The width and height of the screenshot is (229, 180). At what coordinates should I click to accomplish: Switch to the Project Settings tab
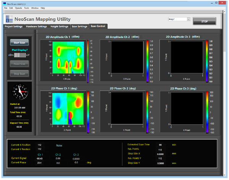pyautogui.click(x=13, y=27)
